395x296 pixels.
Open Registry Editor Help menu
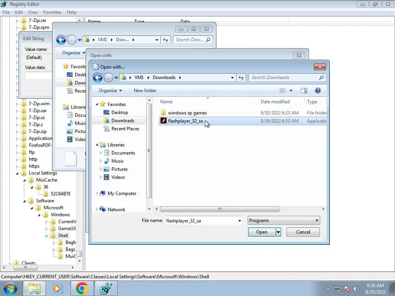[71, 12]
